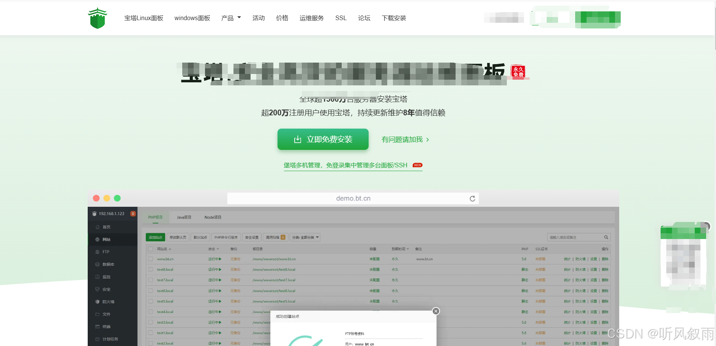Click the red 永久免费 badge by the headline
The image size is (716, 346).
(x=518, y=71)
